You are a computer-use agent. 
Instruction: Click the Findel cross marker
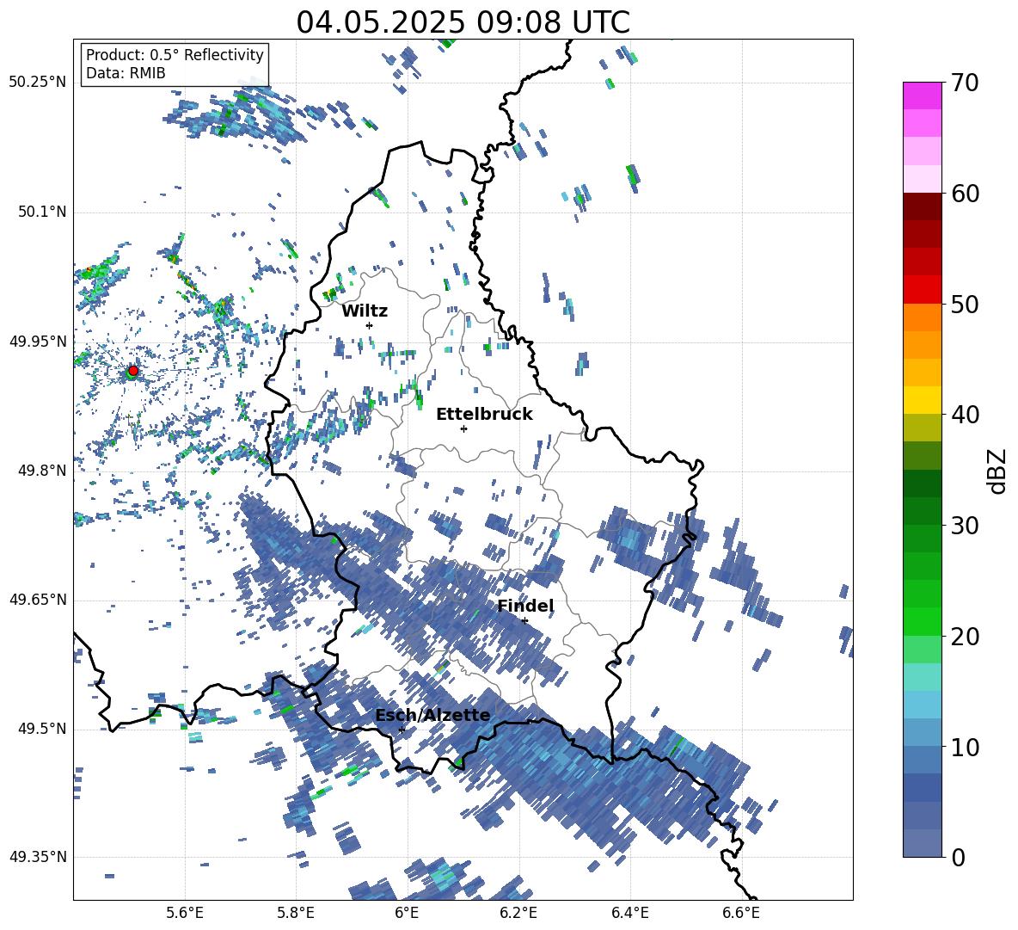[524, 620]
